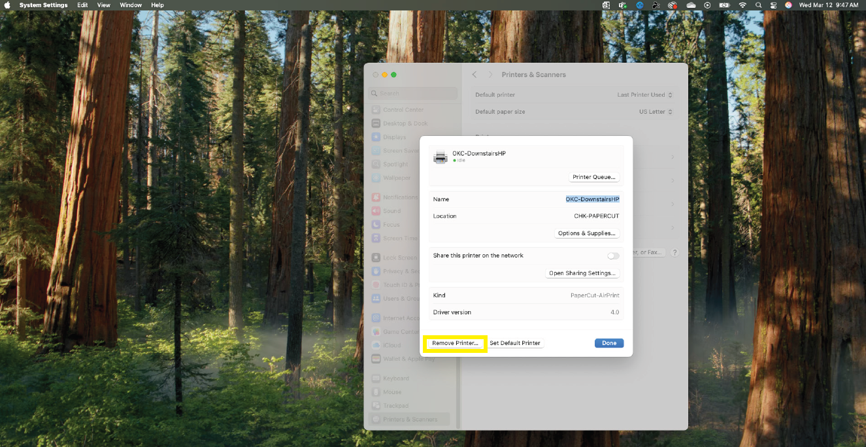Select Printers & Scanners in the sidebar
866x447 pixels.
point(410,420)
